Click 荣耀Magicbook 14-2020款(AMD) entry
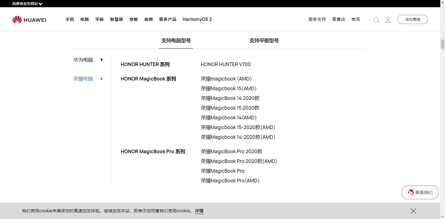Viewport: 445px width, 219px height. (x=238, y=137)
